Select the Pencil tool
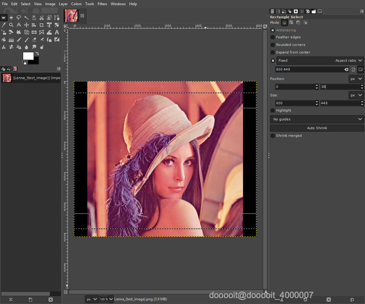The height and width of the screenshot is (304, 365). 19,40
